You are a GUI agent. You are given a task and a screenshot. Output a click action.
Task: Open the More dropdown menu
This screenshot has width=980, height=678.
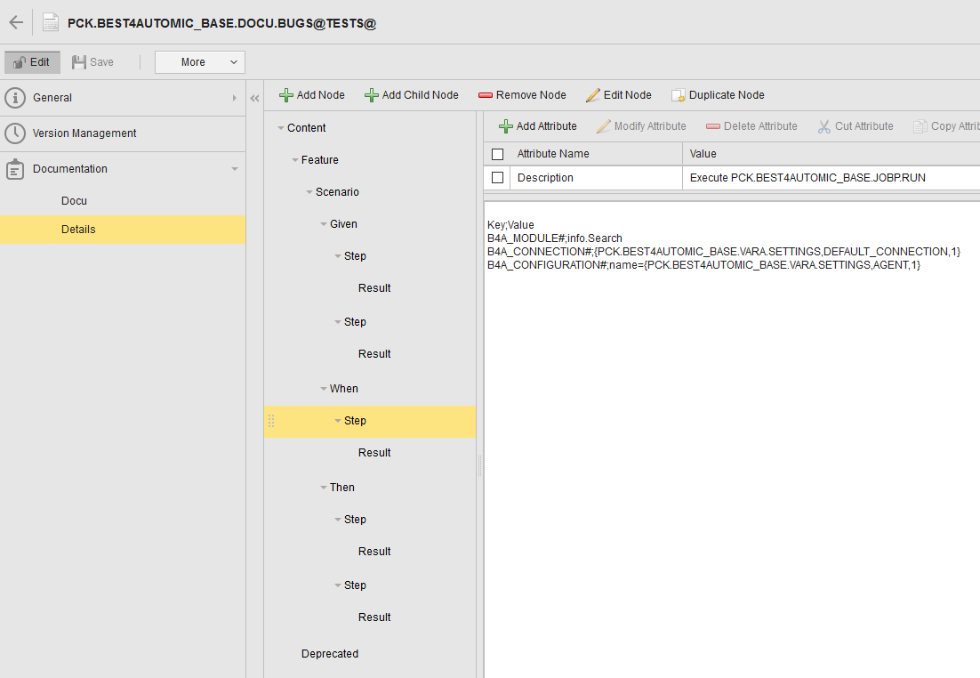tap(199, 62)
